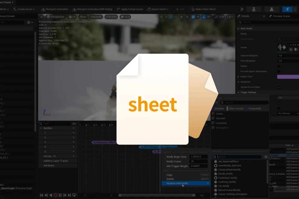Step back one frame
Screen dimensions: 299x199
coord(46,195)
